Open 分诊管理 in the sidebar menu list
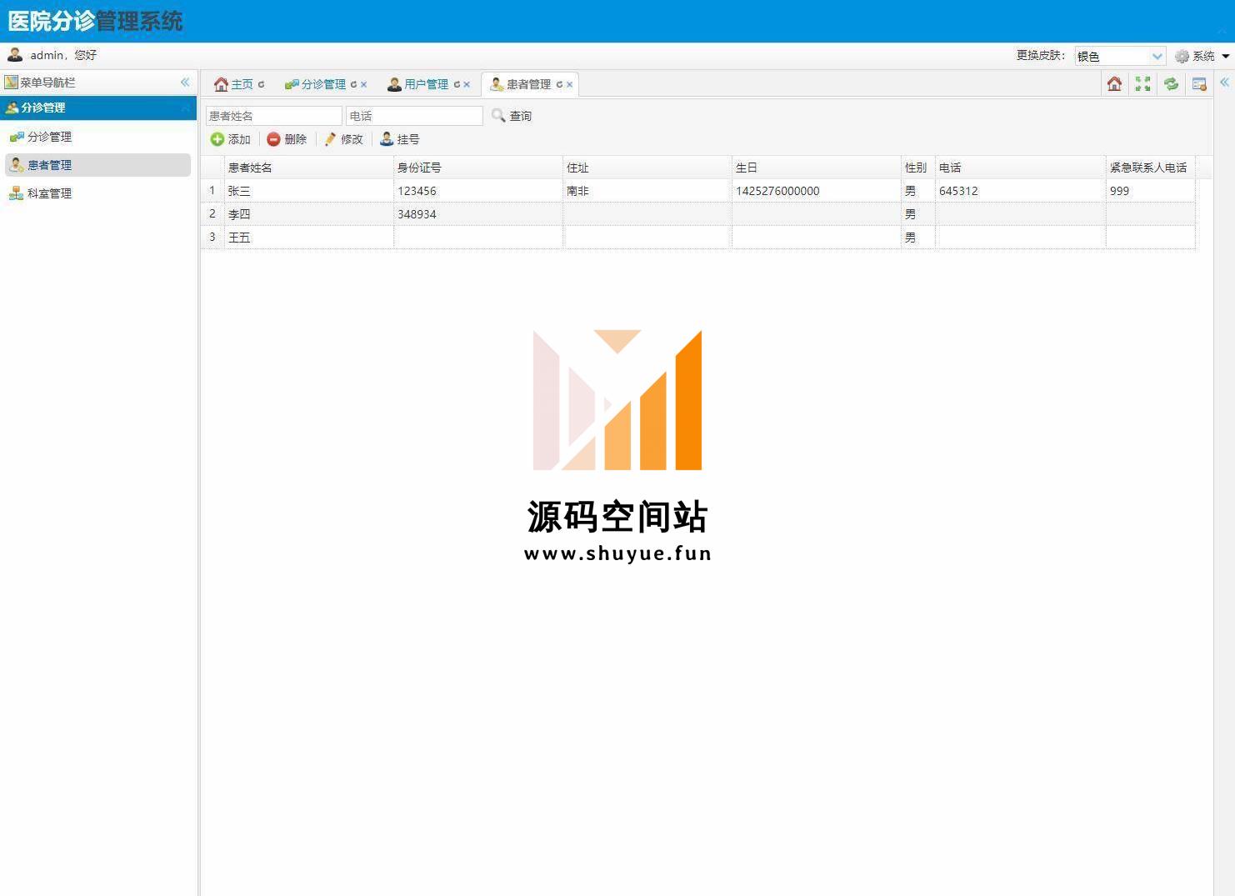The width and height of the screenshot is (1235, 896). coord(98,137)
